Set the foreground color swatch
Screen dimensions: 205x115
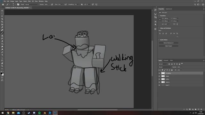click(x=1, y=73)
